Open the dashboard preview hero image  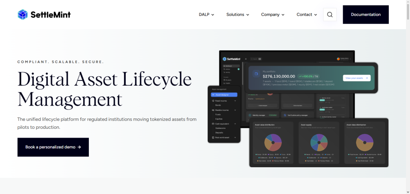[298, 109]
